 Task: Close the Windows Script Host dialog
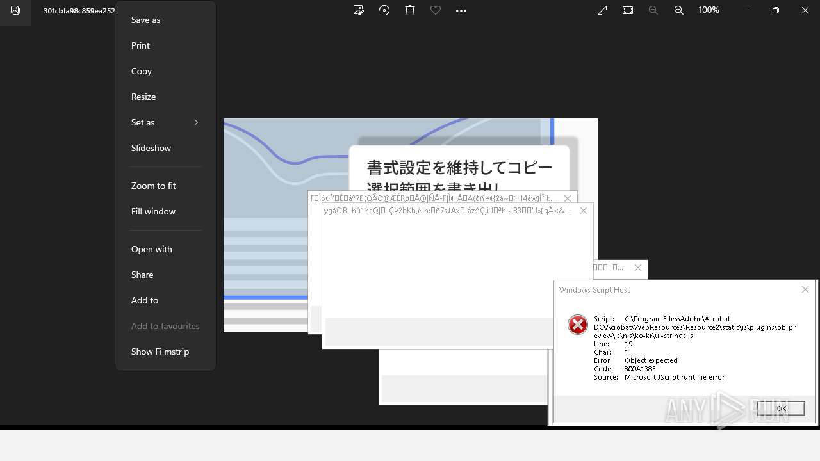click(x=805, y=289)
